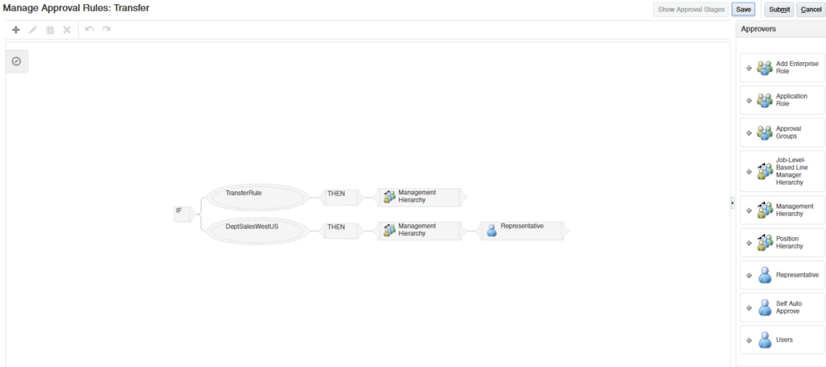
Task: Open the compass navigation control on canvas
Action: [16, 61]
